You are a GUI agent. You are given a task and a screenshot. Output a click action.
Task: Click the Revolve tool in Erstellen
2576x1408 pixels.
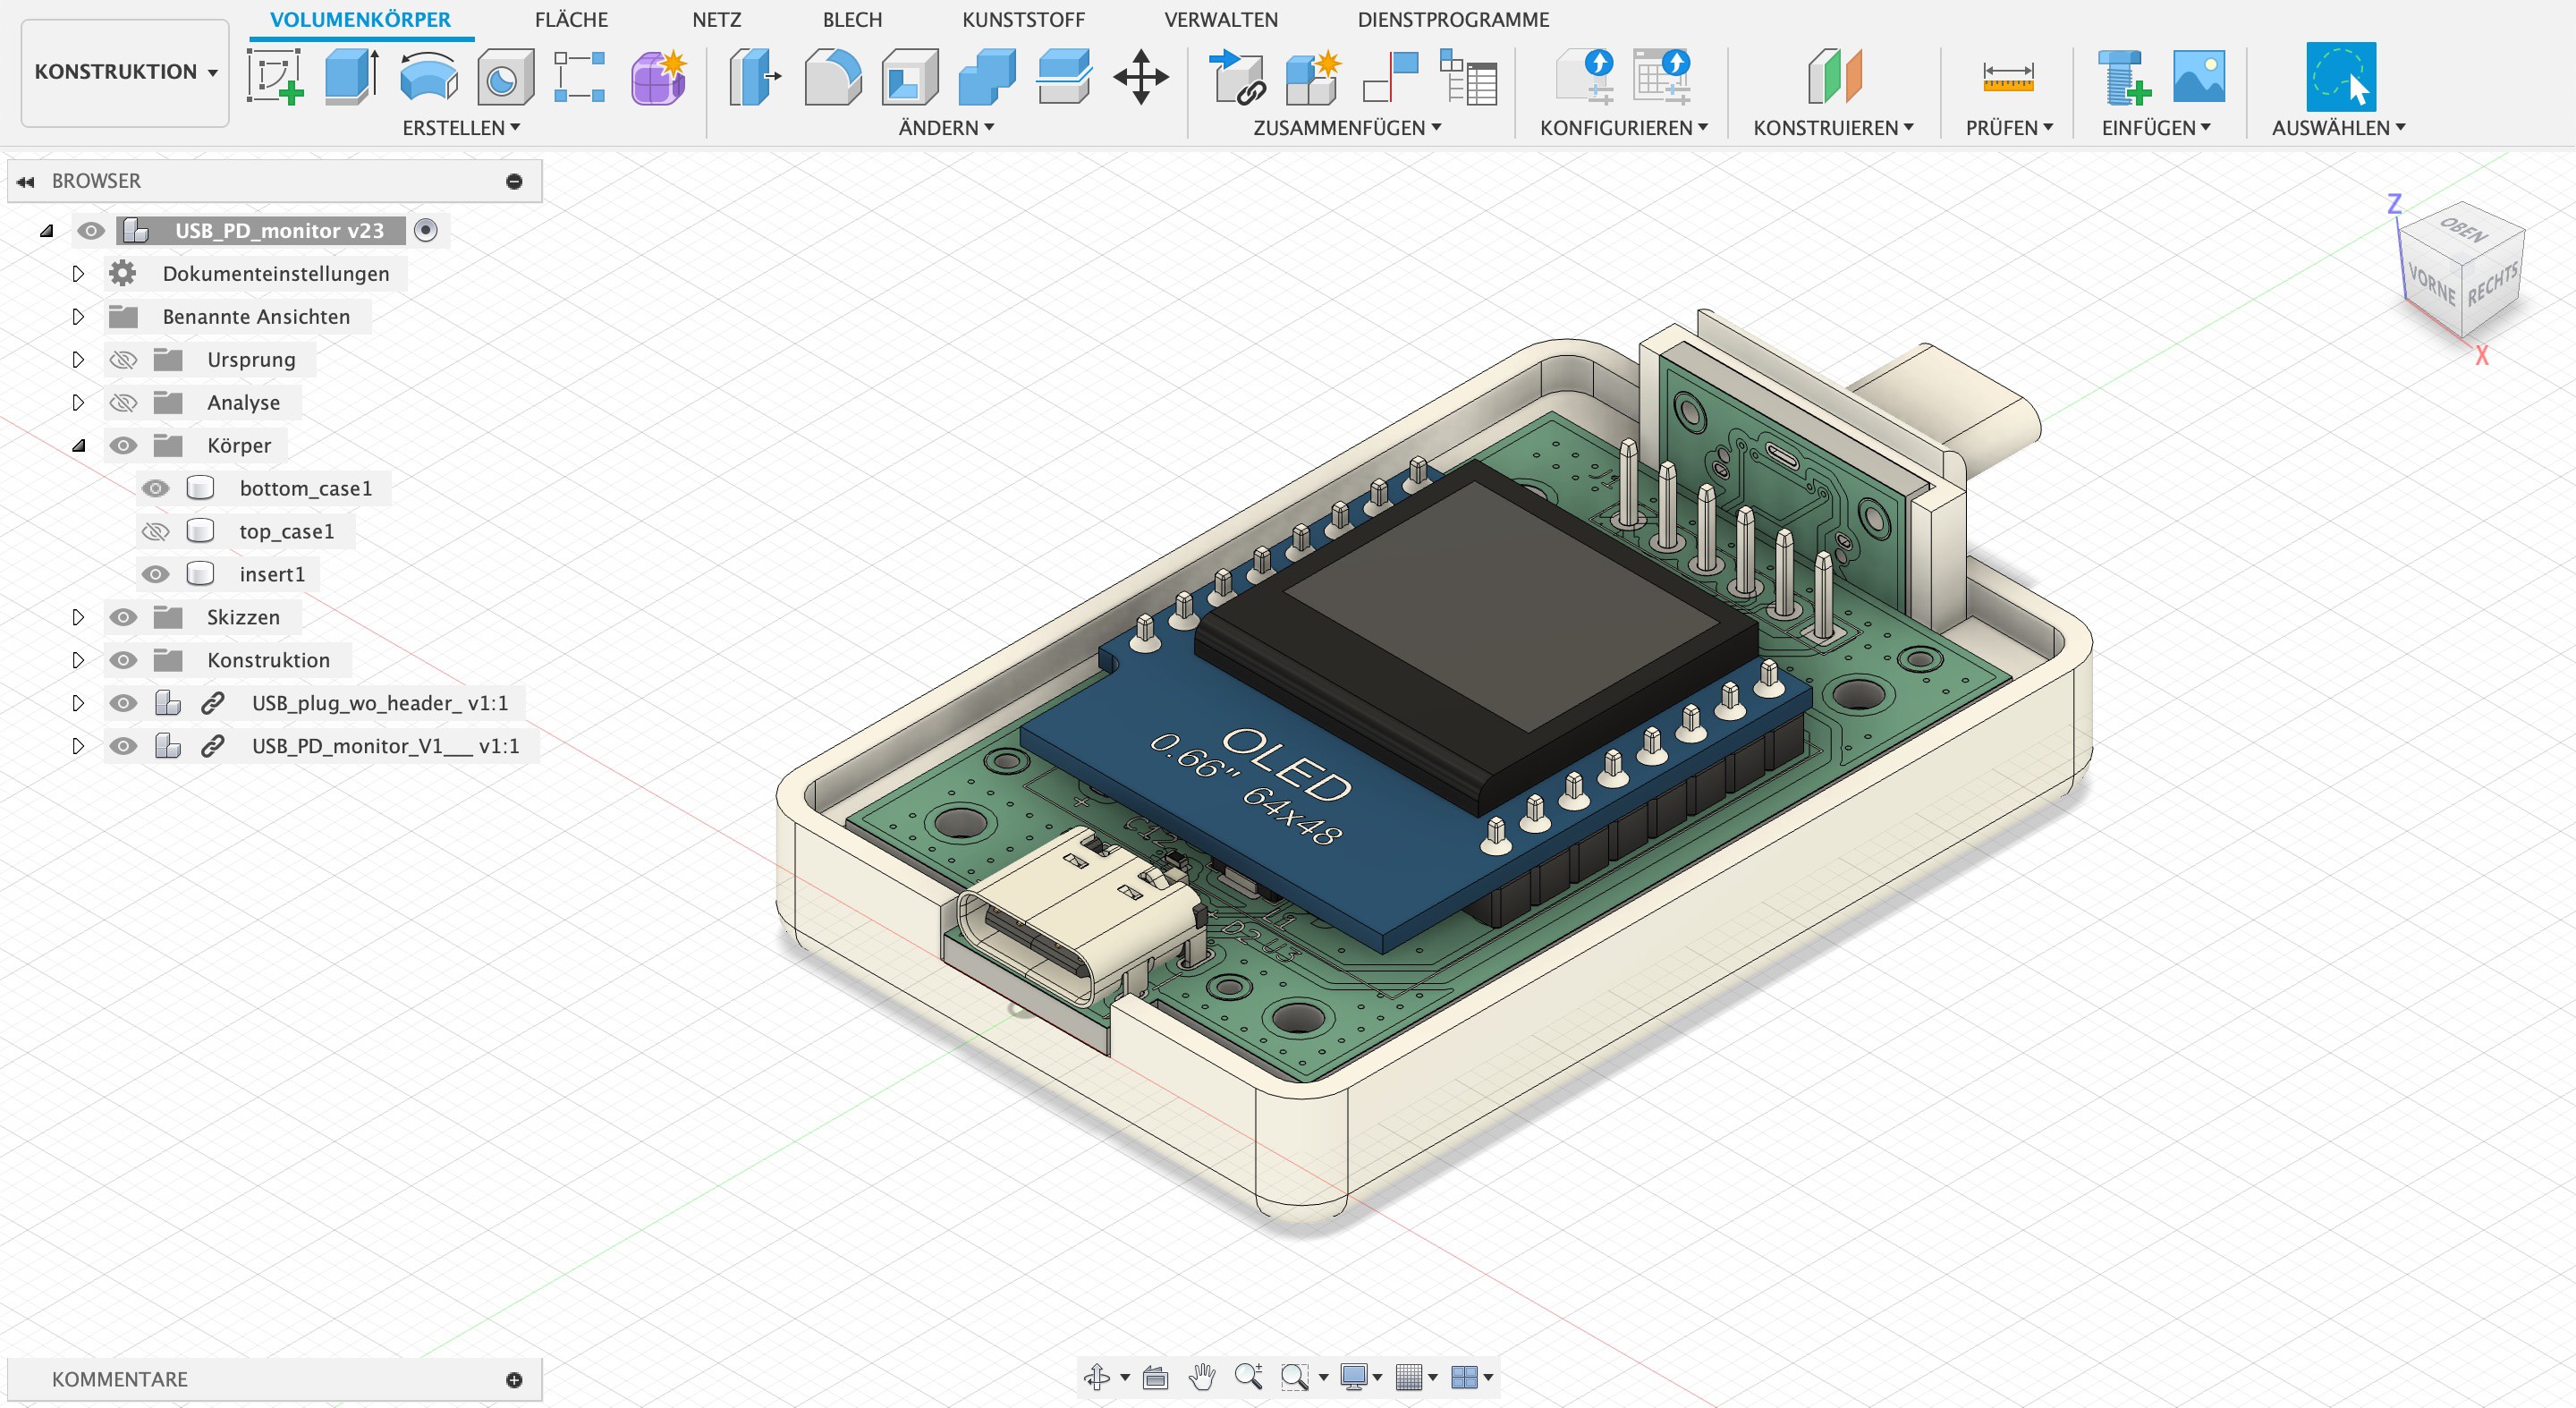428,77
